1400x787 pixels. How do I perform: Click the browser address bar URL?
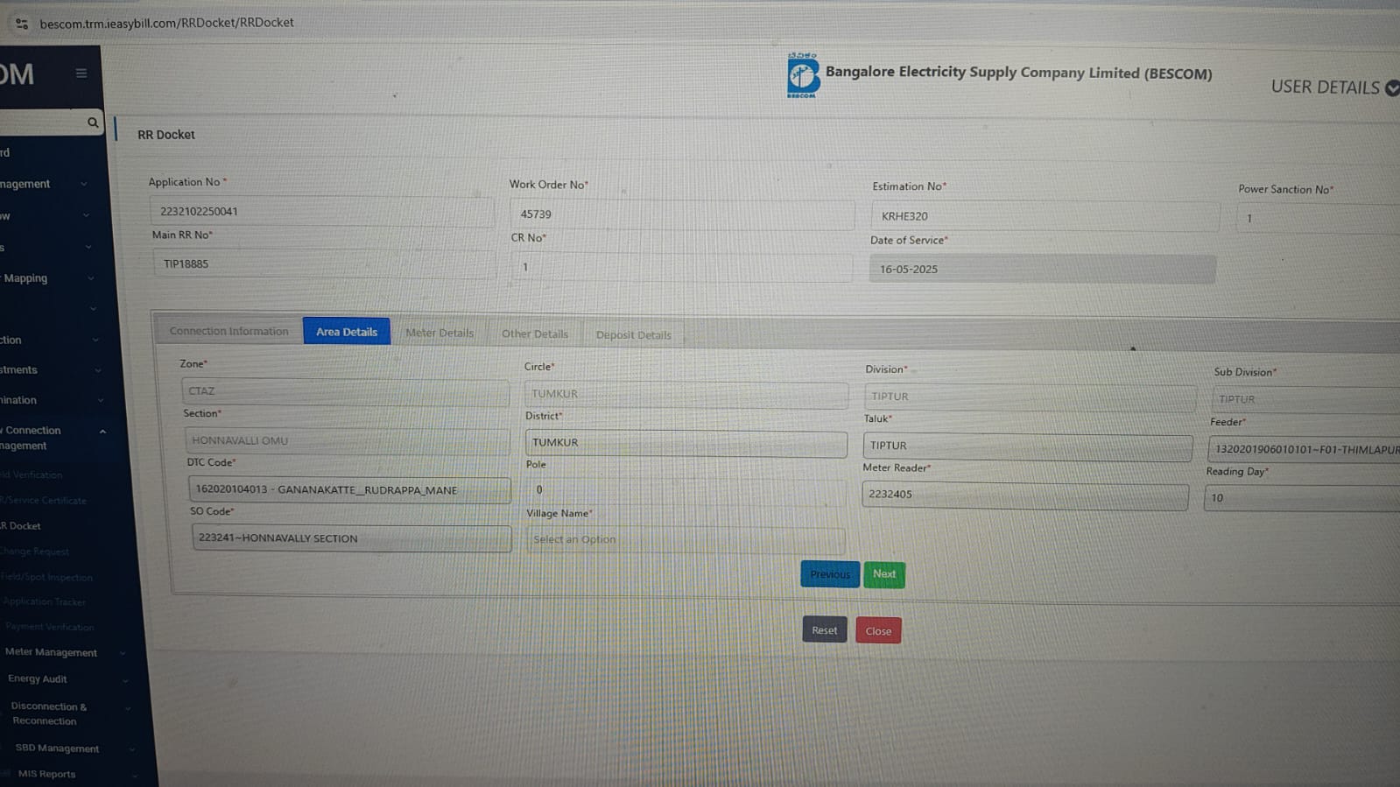click(x=166, y=23)
